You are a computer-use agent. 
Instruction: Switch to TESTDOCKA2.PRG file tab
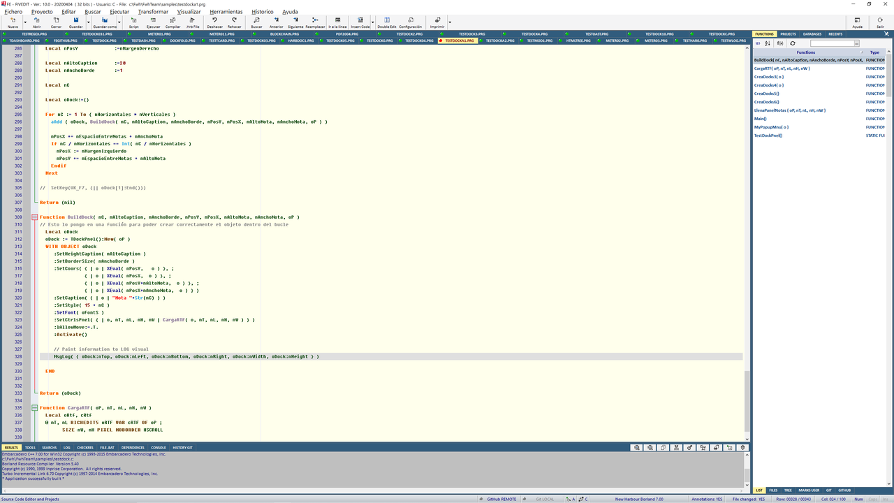500,41
